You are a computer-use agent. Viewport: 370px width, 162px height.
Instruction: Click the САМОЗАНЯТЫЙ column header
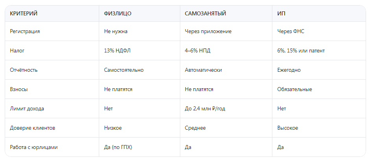pos(205,13)
